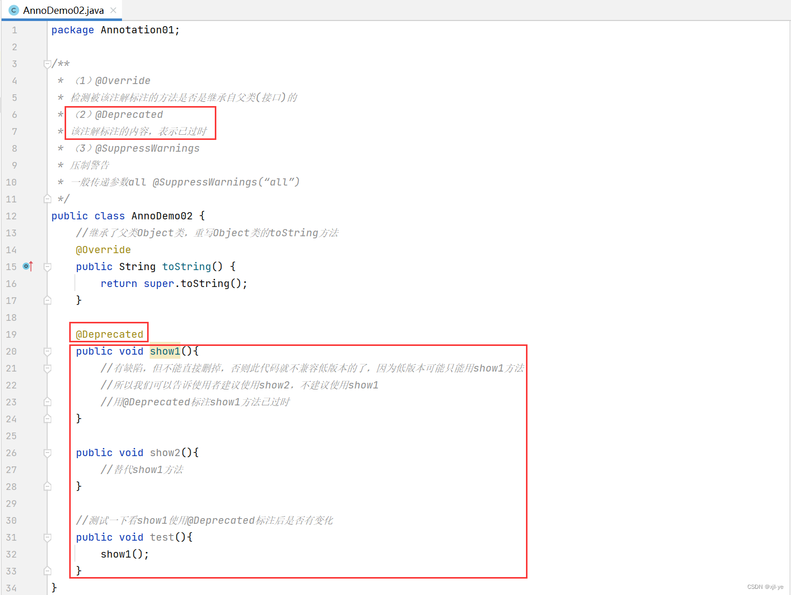Screen dimensions: 791x595
Task: Click fold end marker at line 17
Action: coord(47,300)
